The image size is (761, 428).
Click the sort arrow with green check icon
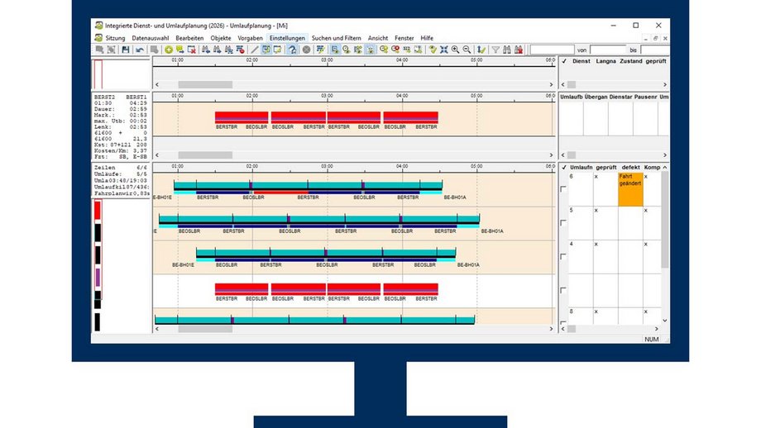[481, 50]
